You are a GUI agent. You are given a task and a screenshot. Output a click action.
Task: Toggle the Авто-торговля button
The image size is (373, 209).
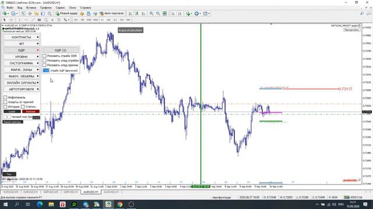[x=111, y=13]
